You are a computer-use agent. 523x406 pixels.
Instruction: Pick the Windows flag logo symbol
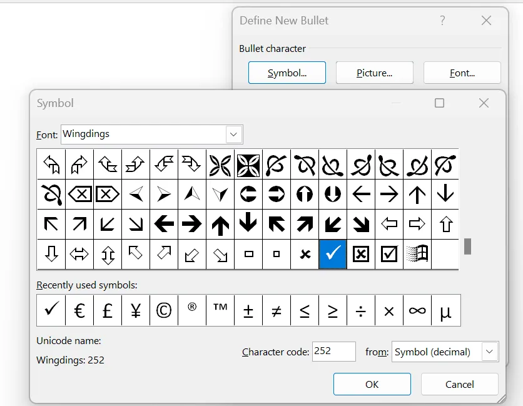coord(417,254)
